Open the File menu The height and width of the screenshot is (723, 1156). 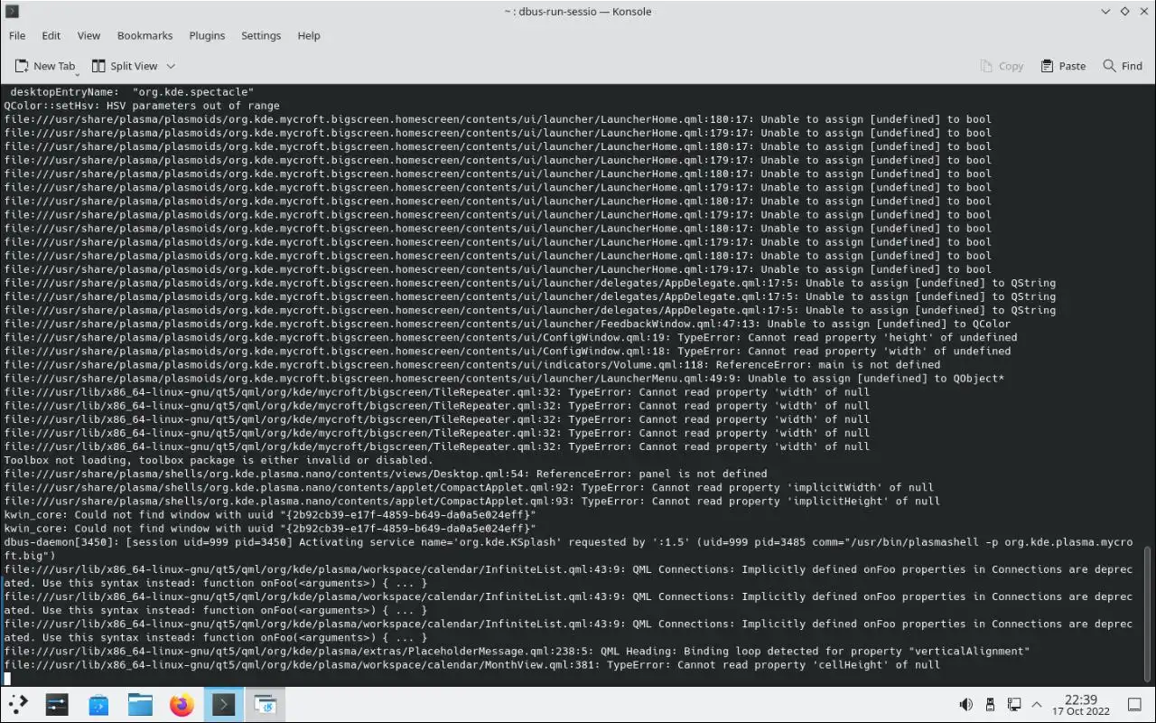pos(17,35)
